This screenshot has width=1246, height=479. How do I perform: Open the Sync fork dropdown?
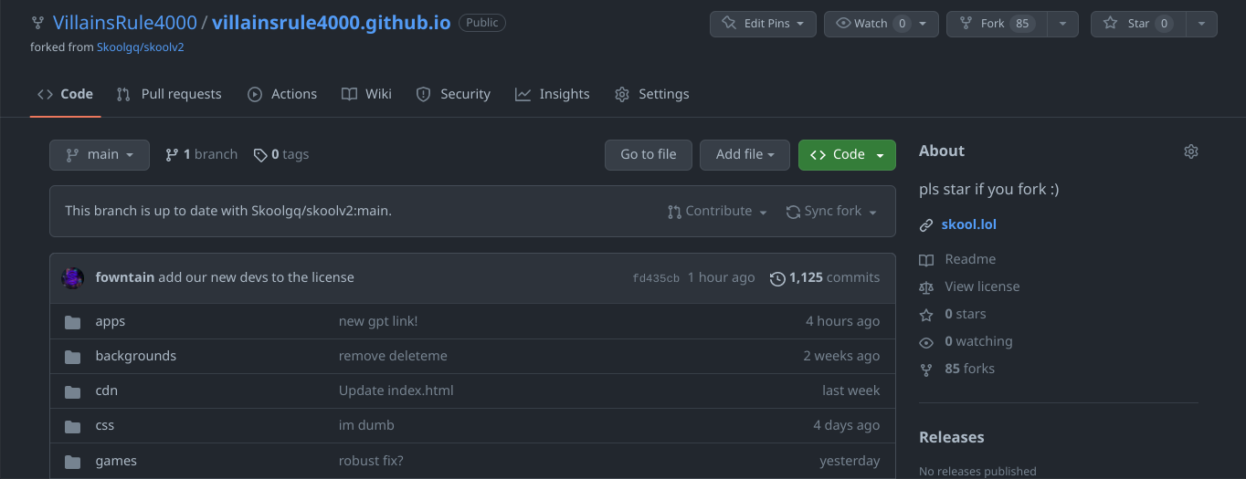tap(831, 212)
